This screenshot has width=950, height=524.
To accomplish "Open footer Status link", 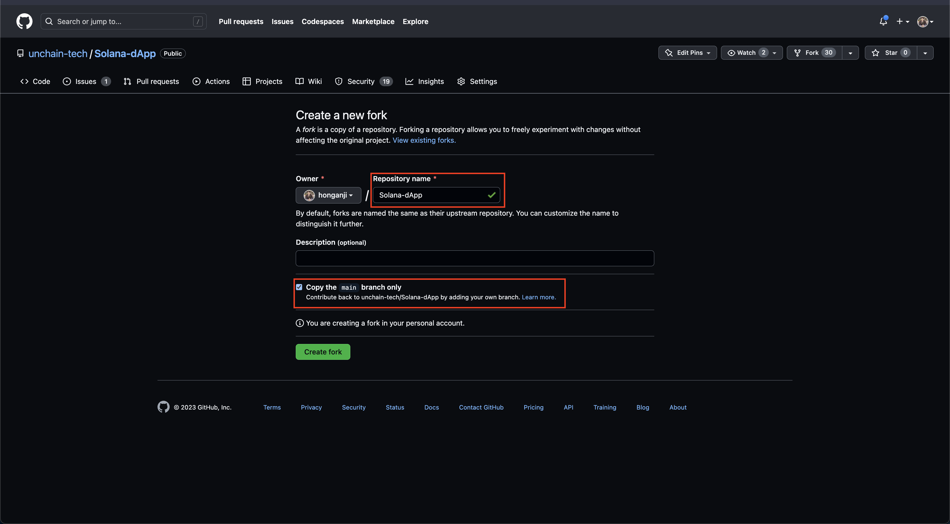I will pyautogui.click(x=395, y=407).
